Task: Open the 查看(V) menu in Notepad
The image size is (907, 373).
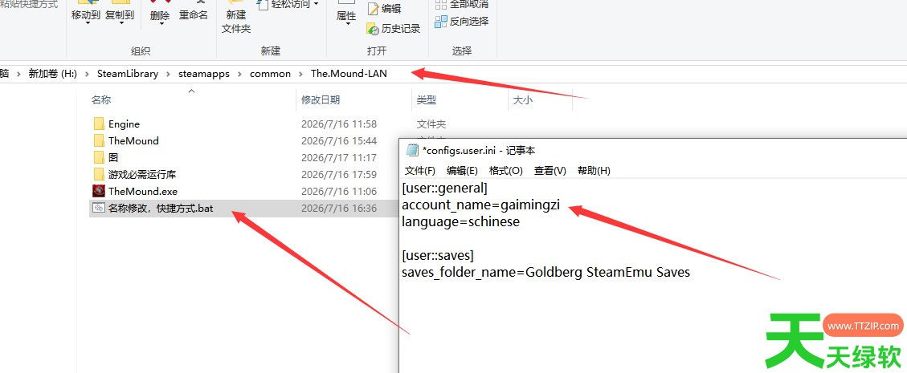Action: [550, 171]
